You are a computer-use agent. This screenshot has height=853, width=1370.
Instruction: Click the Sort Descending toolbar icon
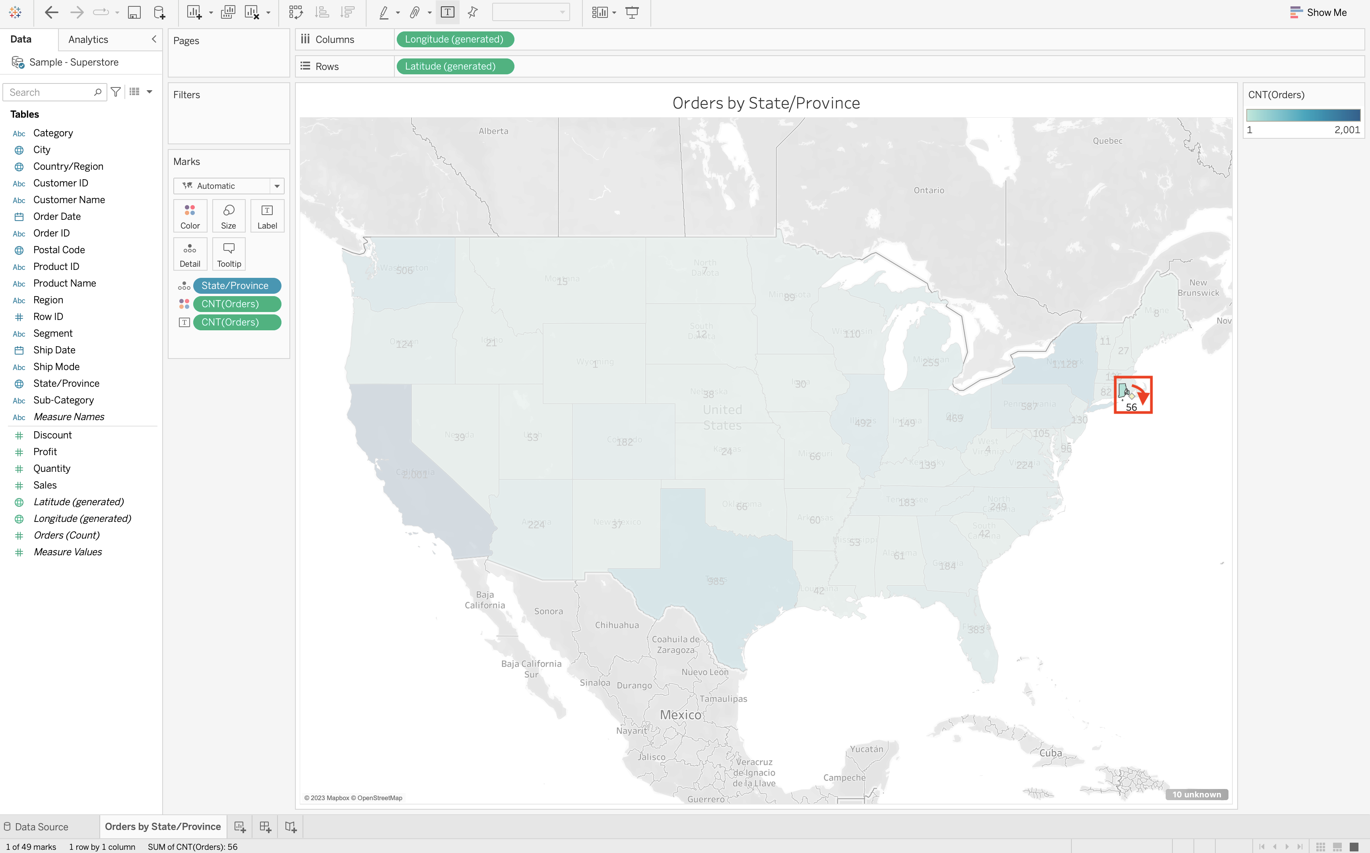click(x=349, y=12)
